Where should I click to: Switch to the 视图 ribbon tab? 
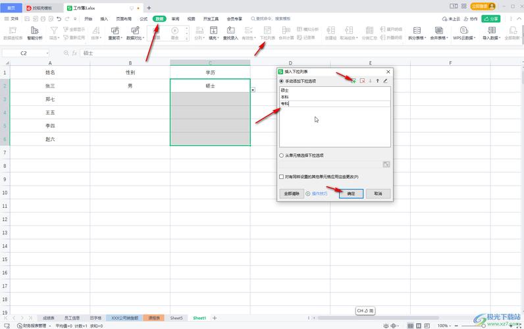tap(191, 18)
